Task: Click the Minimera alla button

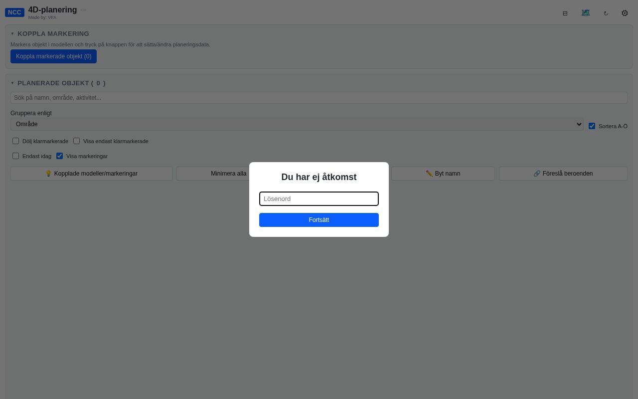Action: [228, 174]
